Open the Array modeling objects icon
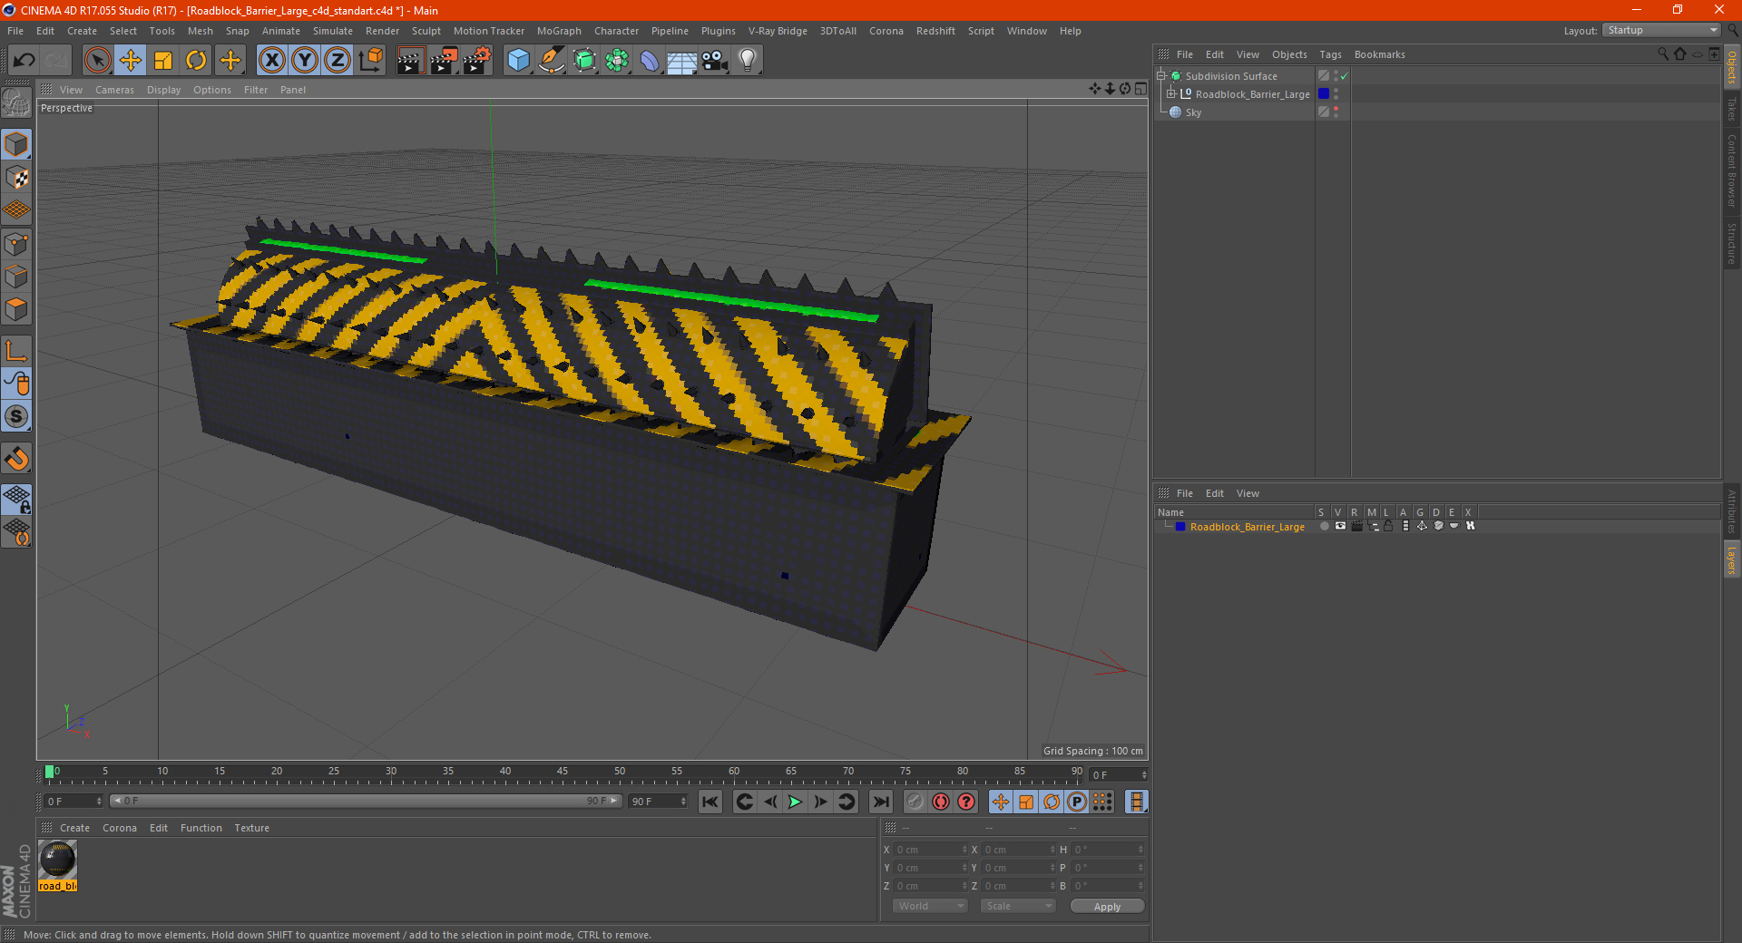The image size is (1742, 943). [x=617, y=61]
